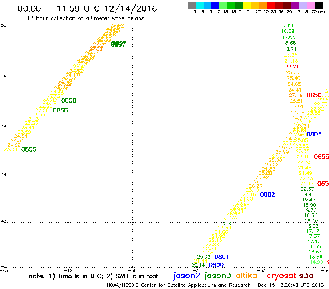329x289 pixels.
Task: Click the 27.18 wave height value
Action: [x=296, y=95]
